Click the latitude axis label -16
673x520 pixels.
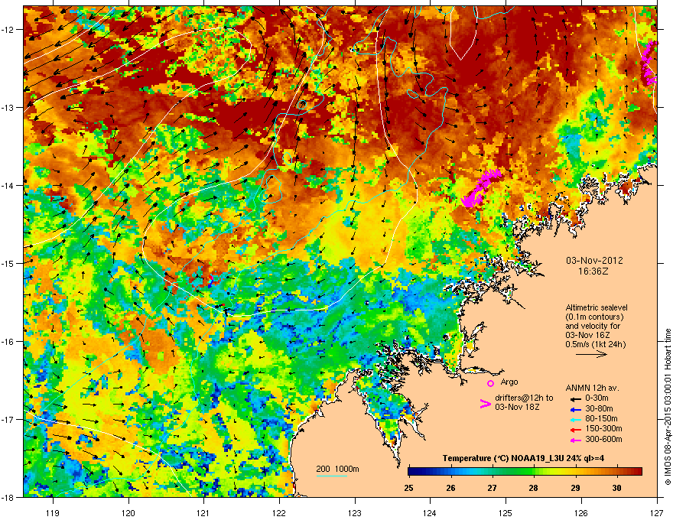coord(8,342)
